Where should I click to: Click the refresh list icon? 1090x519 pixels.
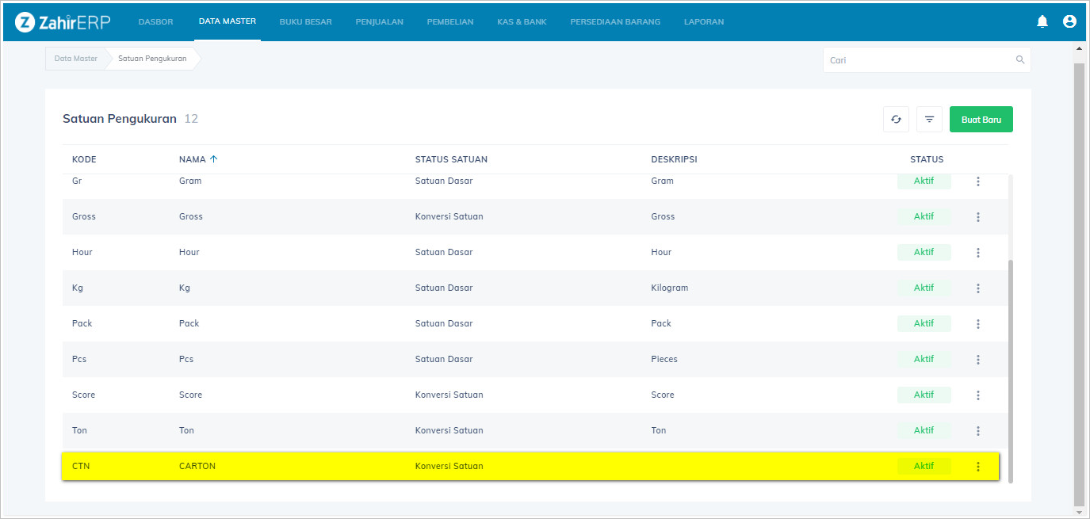pyautogui.click(x=896, y=120)
